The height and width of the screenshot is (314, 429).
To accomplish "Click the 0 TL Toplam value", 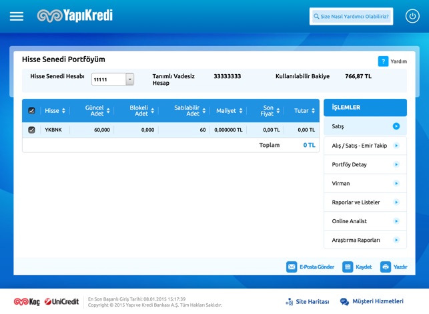I will pos(309,145).
